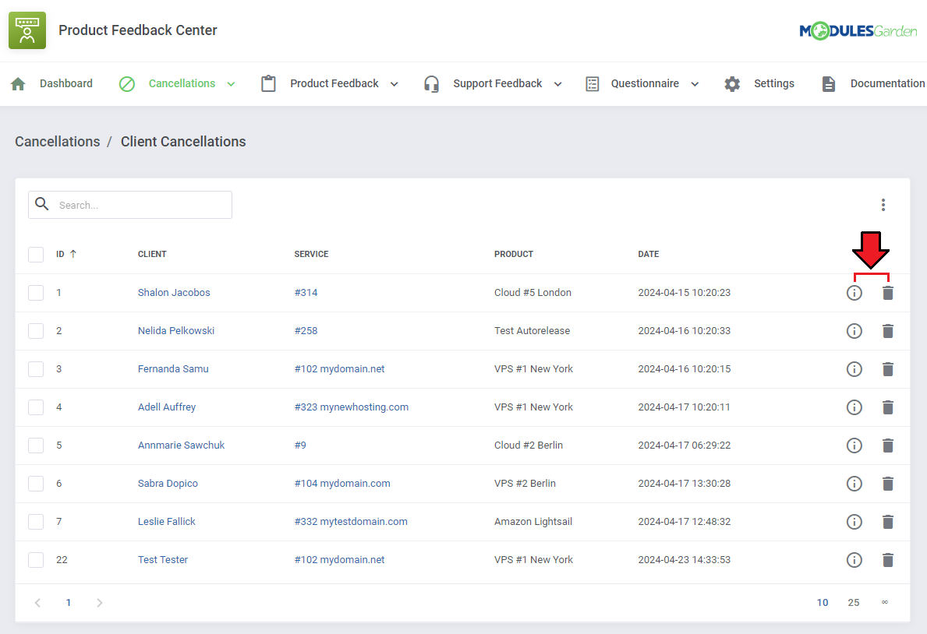
Task: Check the row for ID 6
Action: (36, 484)
